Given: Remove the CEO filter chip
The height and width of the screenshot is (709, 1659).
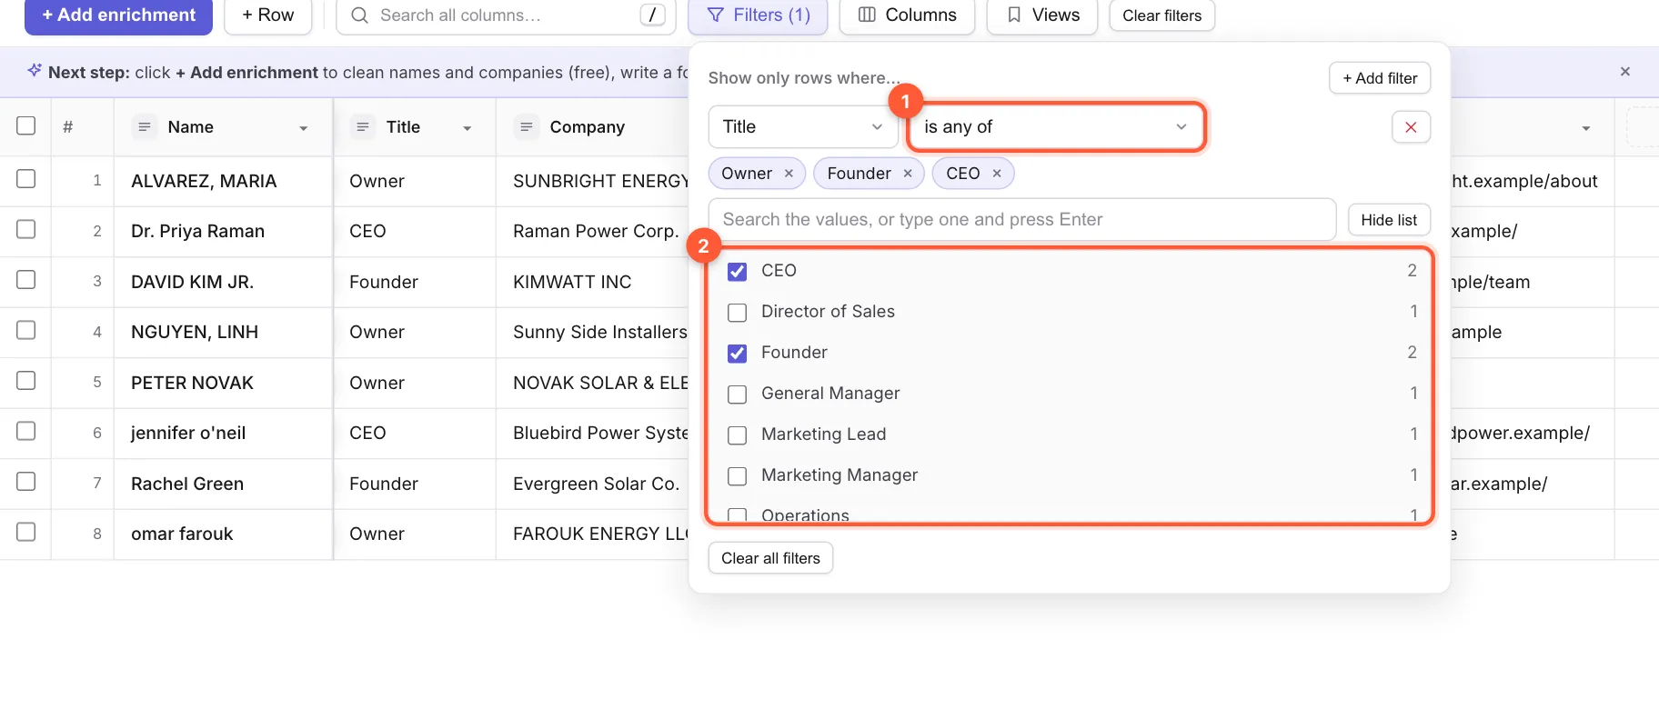Looking at the screenshot, I should 997,174.
